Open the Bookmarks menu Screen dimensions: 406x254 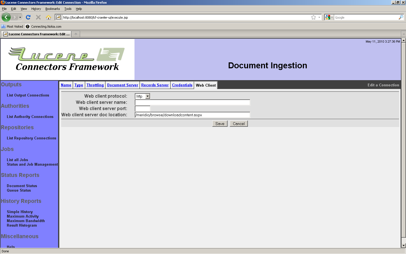tap(52, 9)
